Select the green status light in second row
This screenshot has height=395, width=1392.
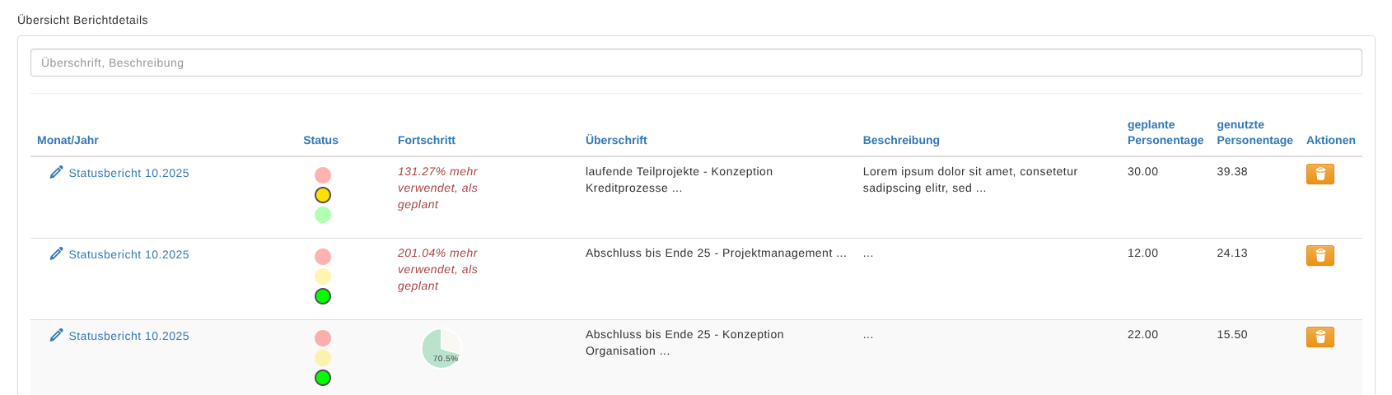tap(323, 296)
